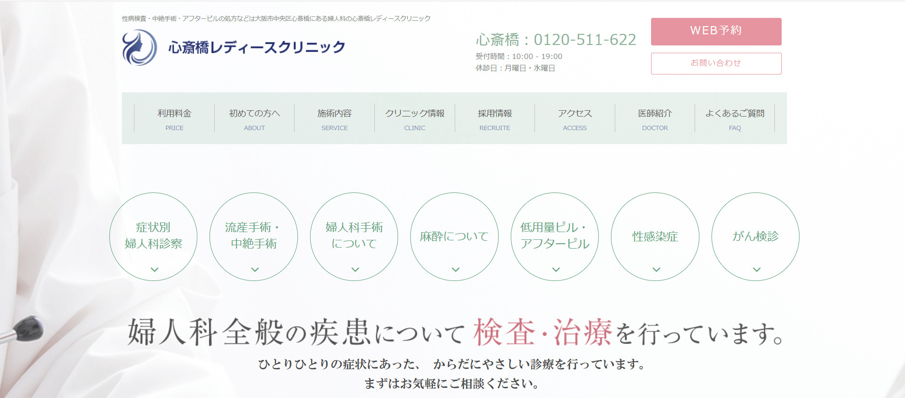Click 受付時間：10:00 - 19:00 text
The height and width of the screenshot is (398, 905).
pos(519,57)
